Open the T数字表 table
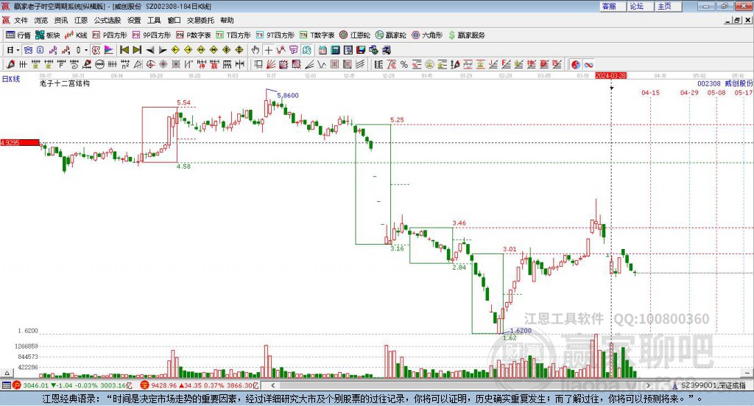This screenshot has height=406, width=754. (x=317, y=35)
